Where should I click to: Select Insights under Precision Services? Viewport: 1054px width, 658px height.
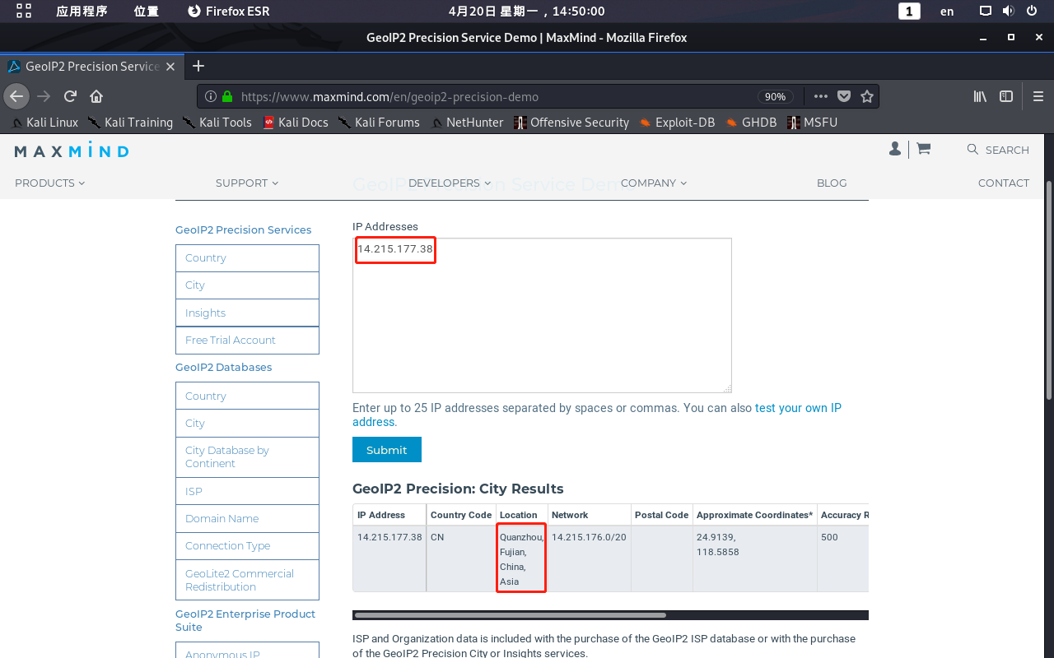point(247,313)
